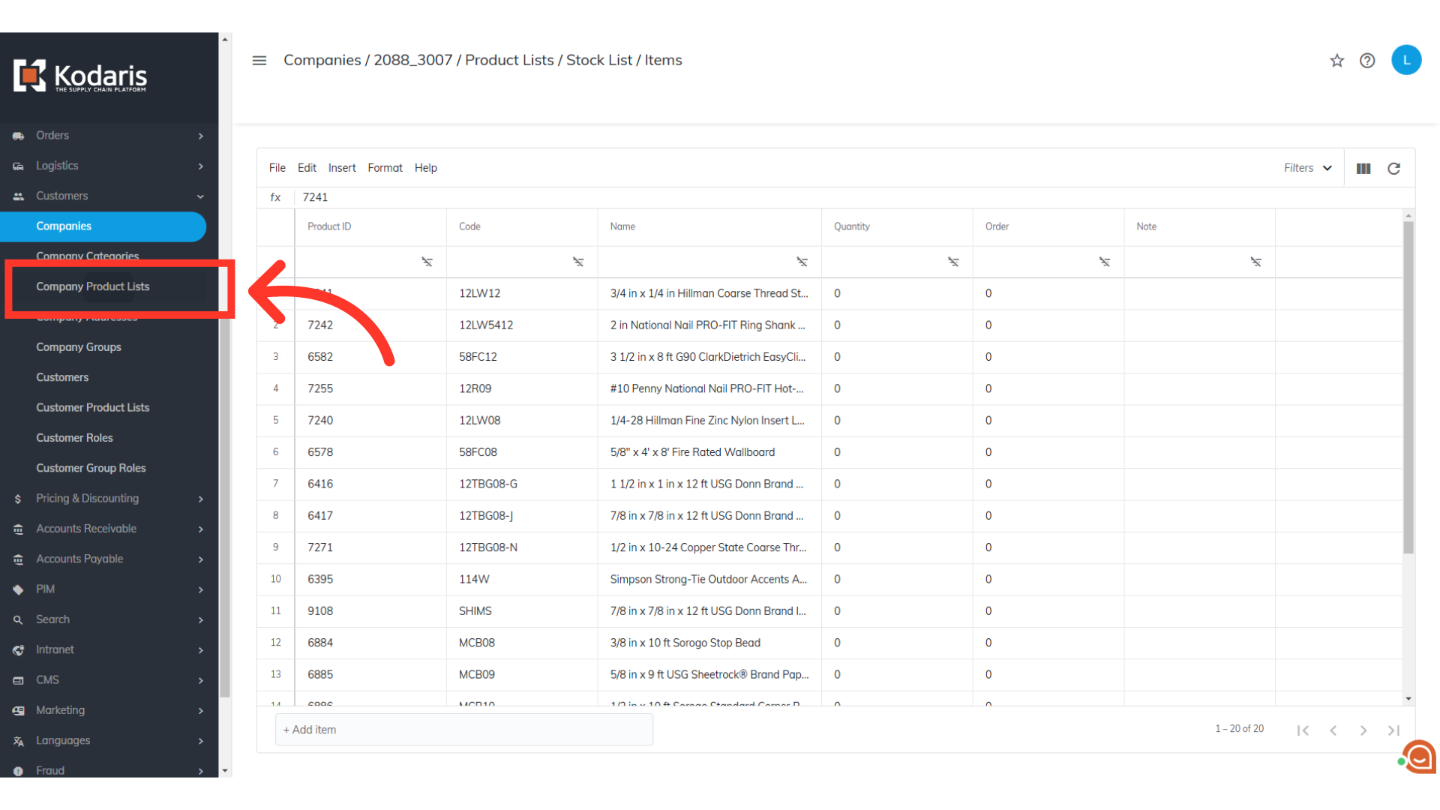The width and height of the screenshot is (1440, 810).
Task: Click the grid vertical scrollbar
Action: (x=1408, y=387)
